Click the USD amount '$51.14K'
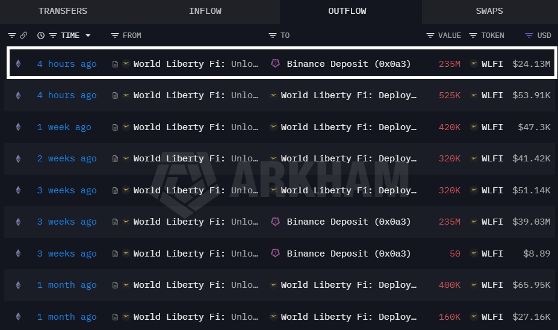The height and width of the screenshot is (330, 558). [x=532, y=190]
